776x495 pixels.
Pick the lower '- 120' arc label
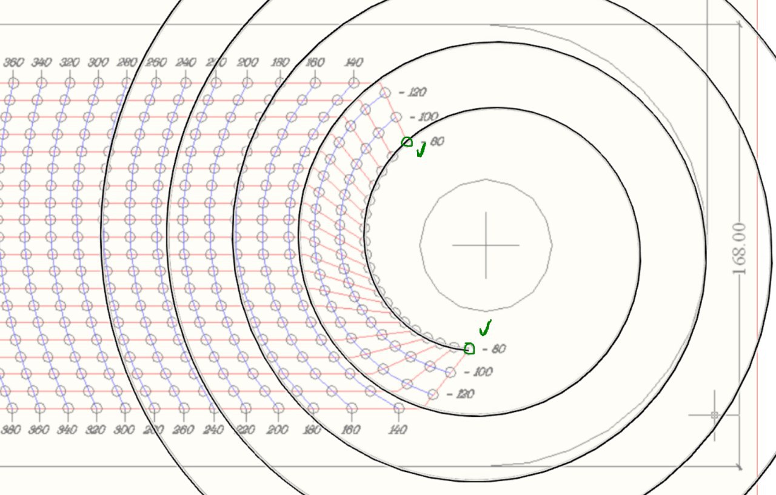pos(460,394)
